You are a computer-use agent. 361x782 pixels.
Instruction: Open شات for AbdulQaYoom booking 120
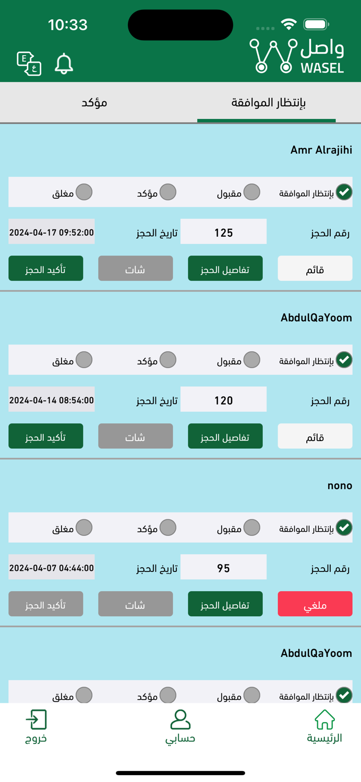pos(135,436)
